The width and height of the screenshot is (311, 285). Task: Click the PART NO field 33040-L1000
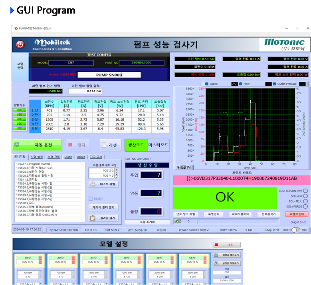point(142,63)
